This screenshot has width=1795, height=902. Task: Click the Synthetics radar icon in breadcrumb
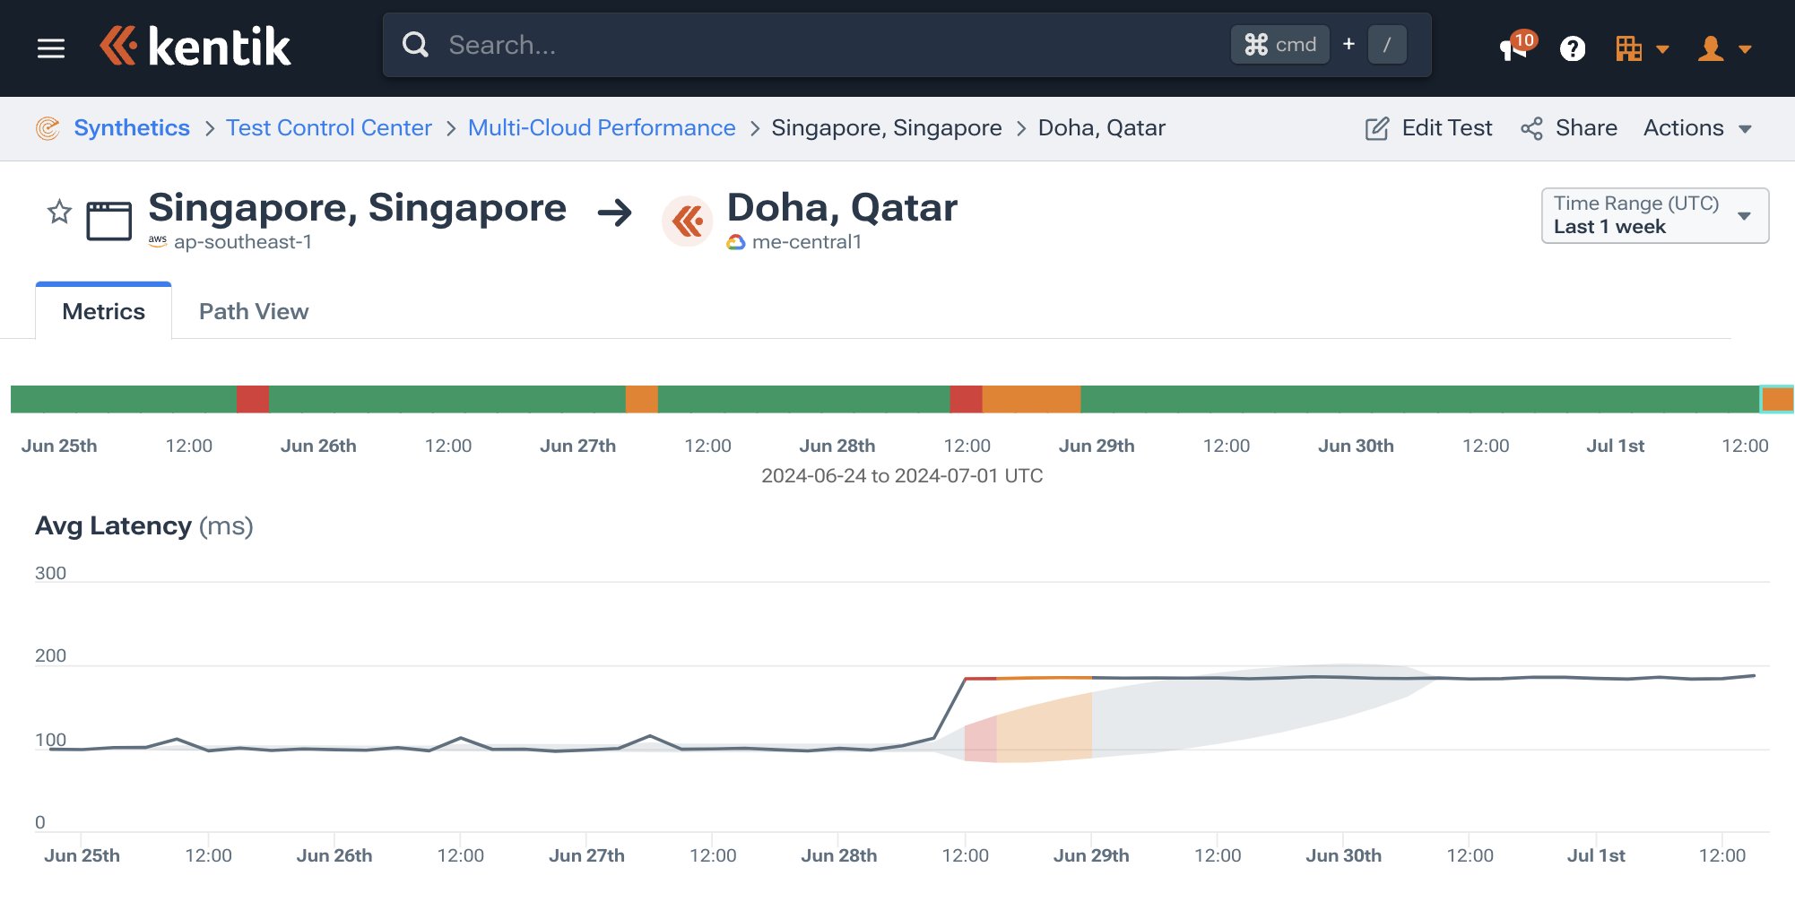[48, 128]
